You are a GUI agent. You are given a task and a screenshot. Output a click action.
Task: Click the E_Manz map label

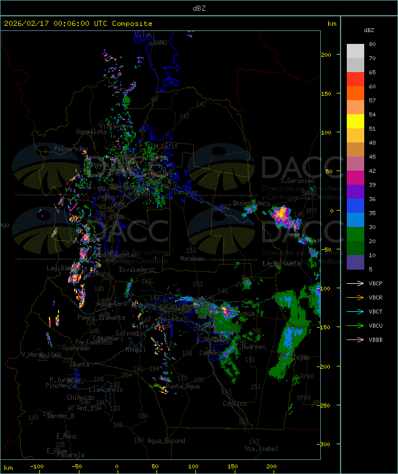66,436
